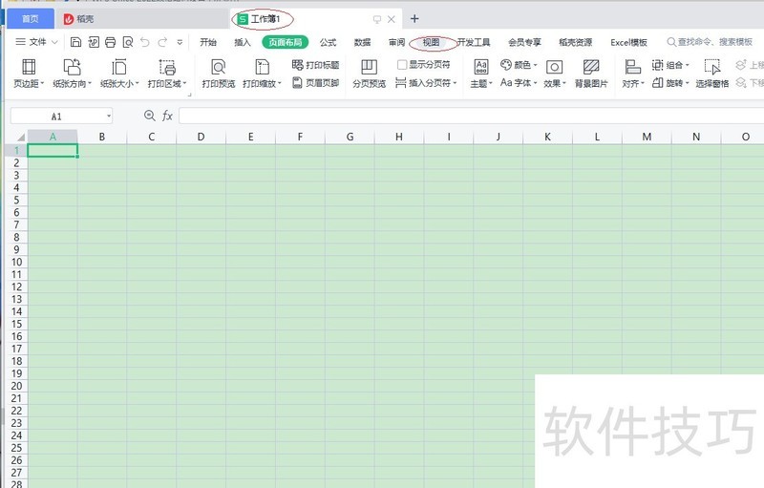Click the Save icon in quick toolbar

76,42
